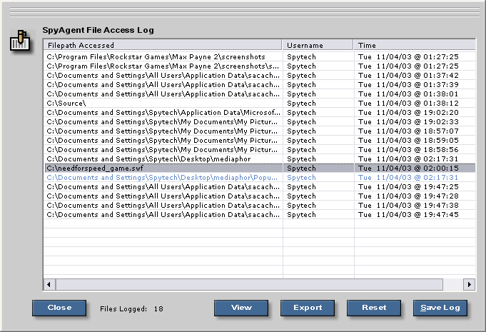Select Max Payne 2\screenshots row ending in 'screenshots'
The image size is (486, 332).
260,56
